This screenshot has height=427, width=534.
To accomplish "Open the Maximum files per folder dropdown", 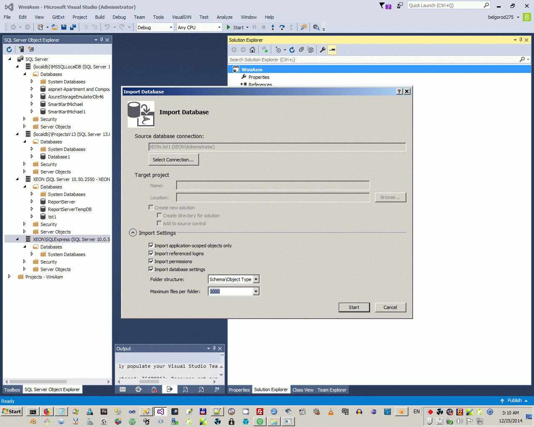I will 256,291.
